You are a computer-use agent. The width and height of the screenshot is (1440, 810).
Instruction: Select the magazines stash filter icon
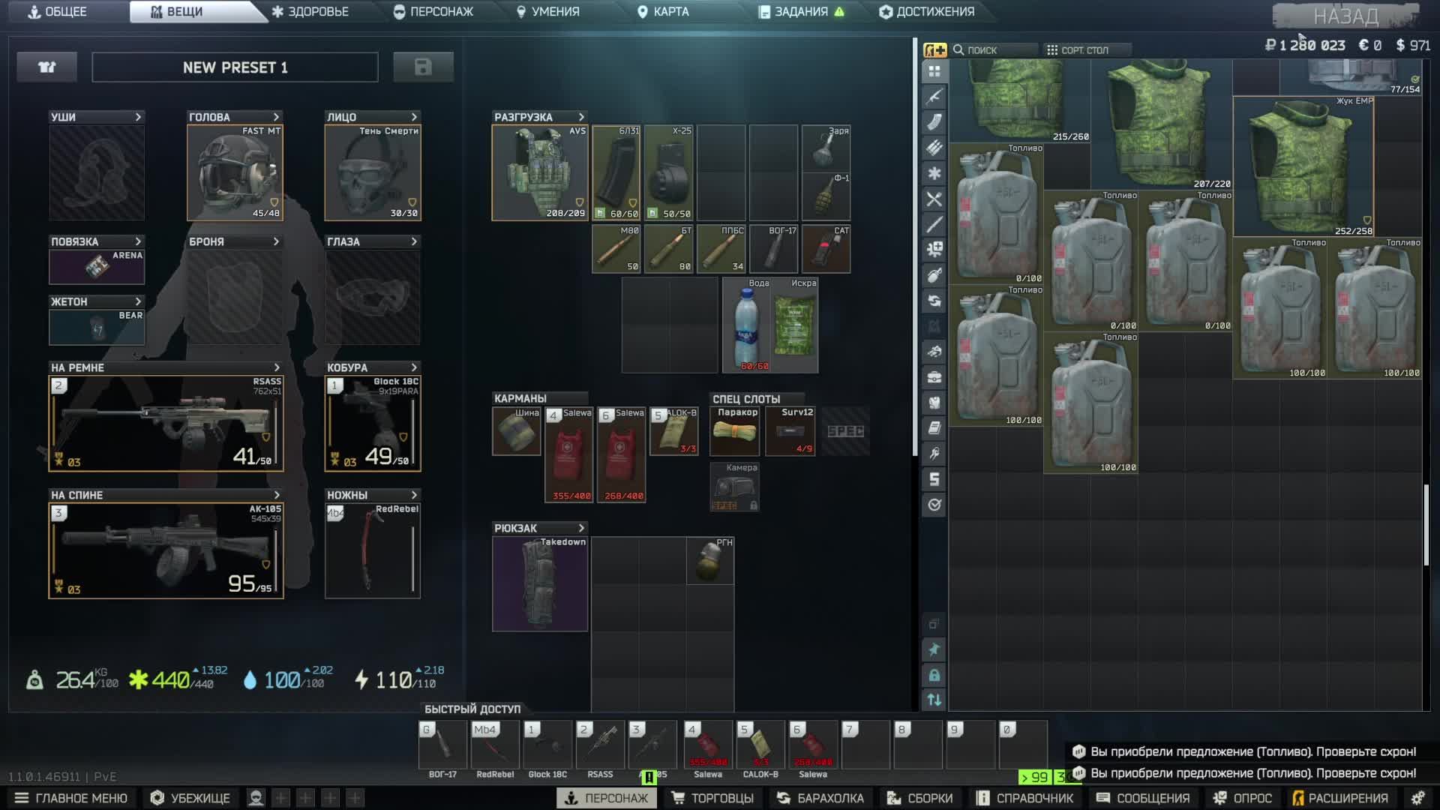pyautogui.click(x=934, y=122)
